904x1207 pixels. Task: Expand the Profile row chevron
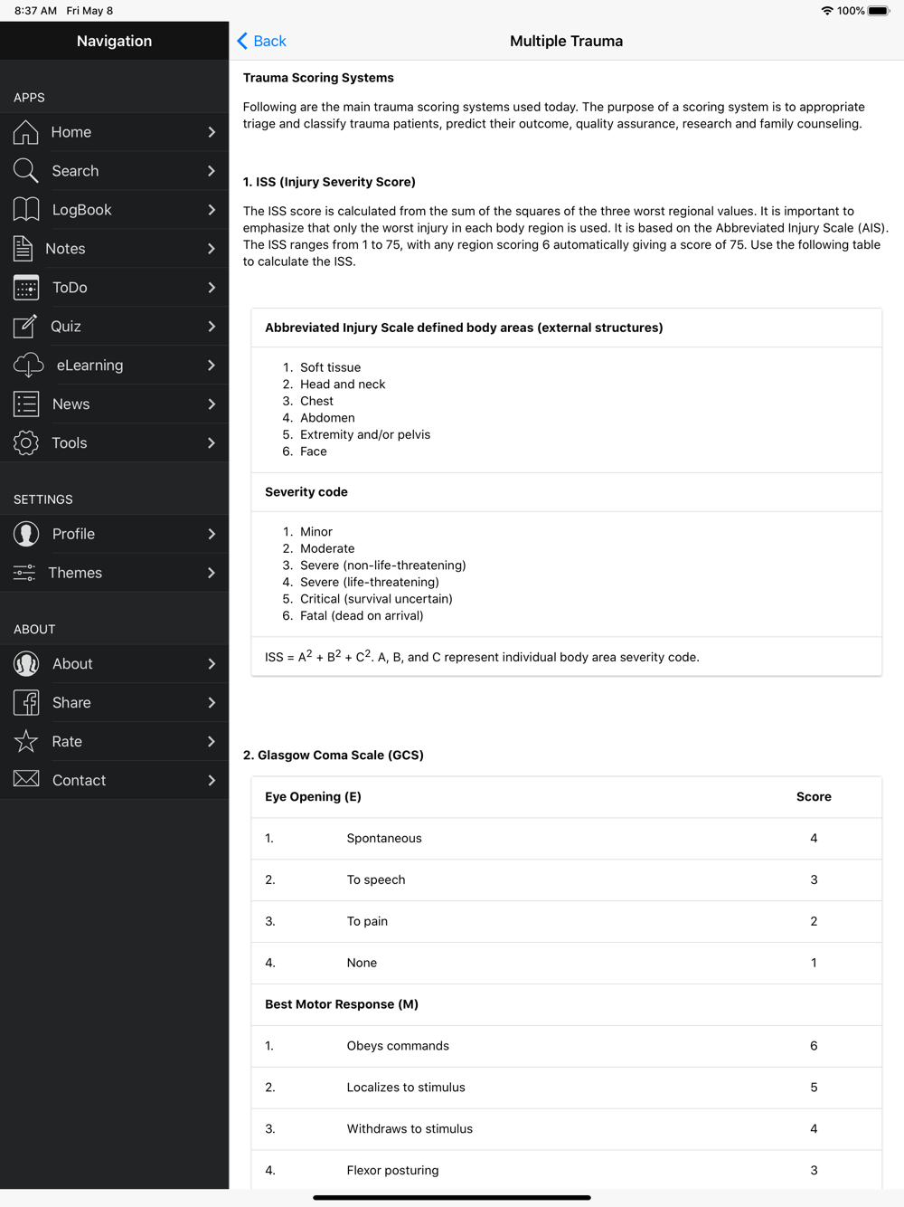click(x=212, y=534)
